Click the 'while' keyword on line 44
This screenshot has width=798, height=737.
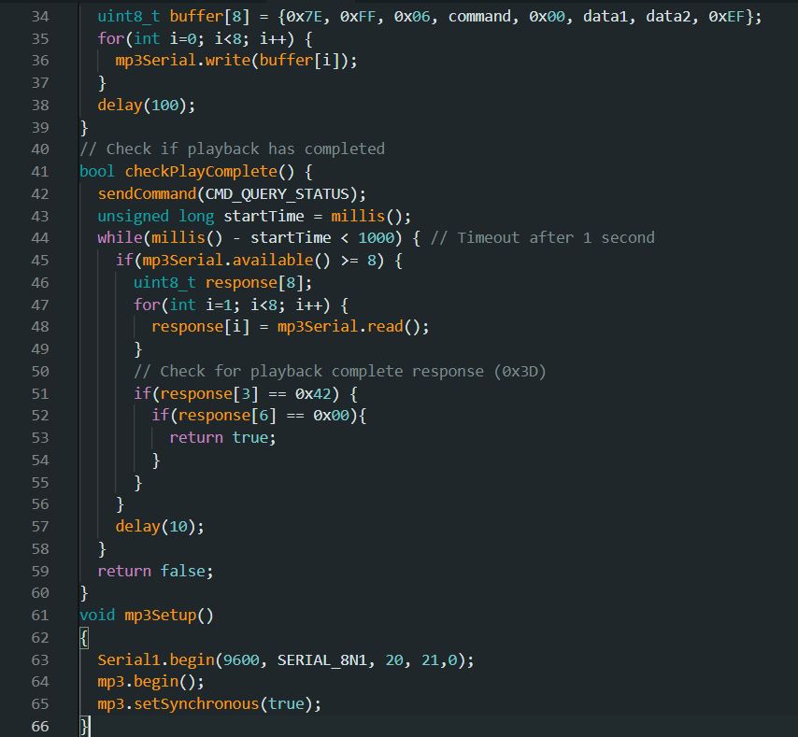click(120, 237)
